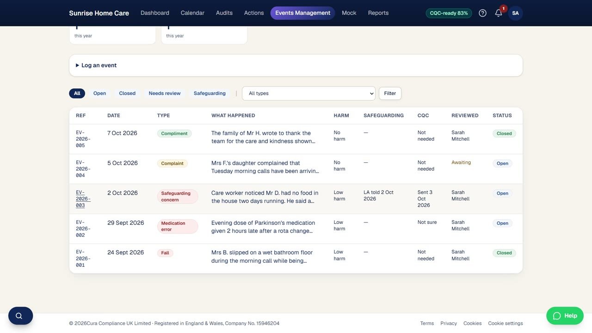Click the Medication error type tag
Screen dimensions: 592x333
tap(178, 227)
